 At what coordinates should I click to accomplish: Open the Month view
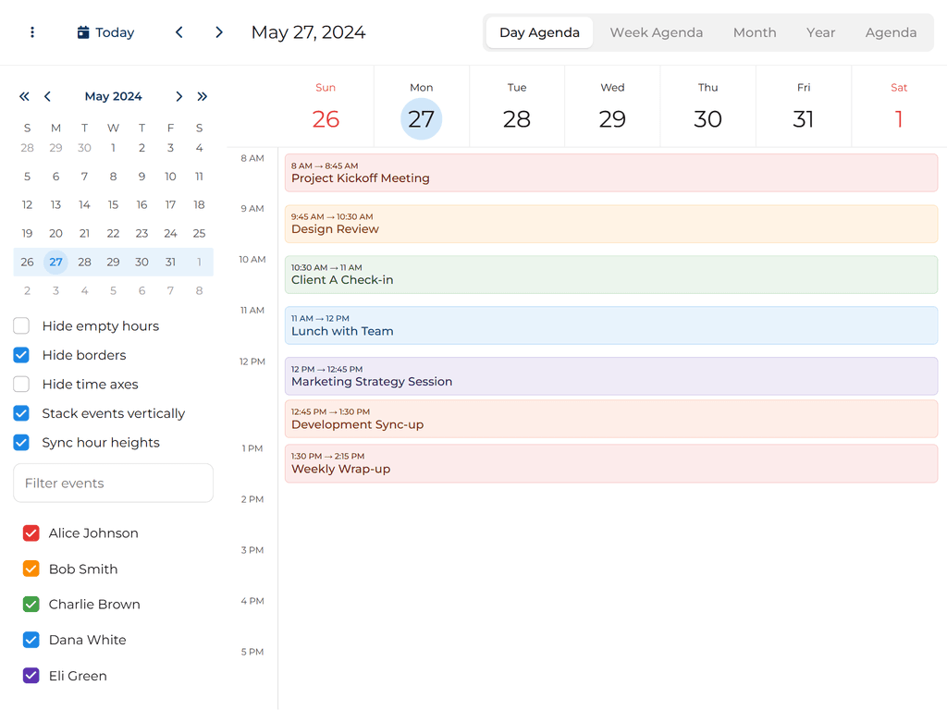755,31
